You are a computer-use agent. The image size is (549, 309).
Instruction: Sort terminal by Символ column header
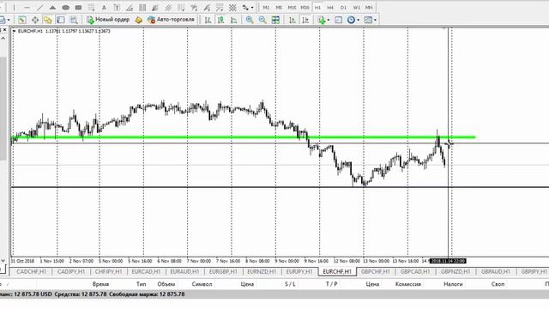[202, 284]
